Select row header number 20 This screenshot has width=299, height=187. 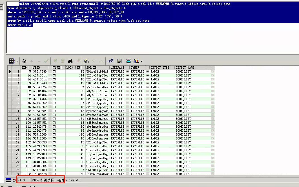(x=16, y=146)
